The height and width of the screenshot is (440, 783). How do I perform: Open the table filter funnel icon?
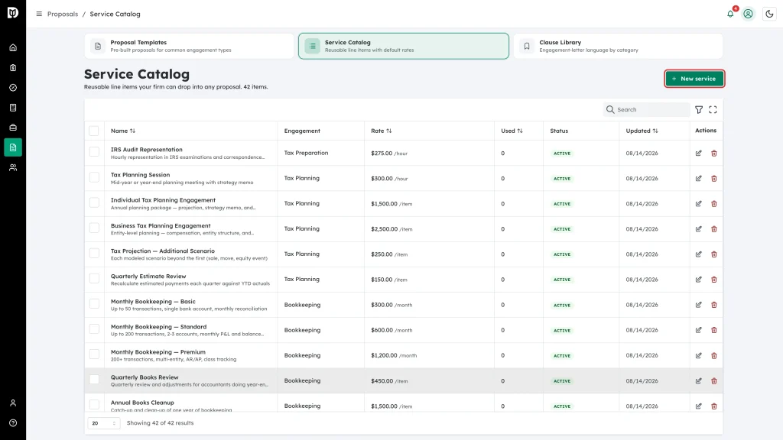(699, 110)
